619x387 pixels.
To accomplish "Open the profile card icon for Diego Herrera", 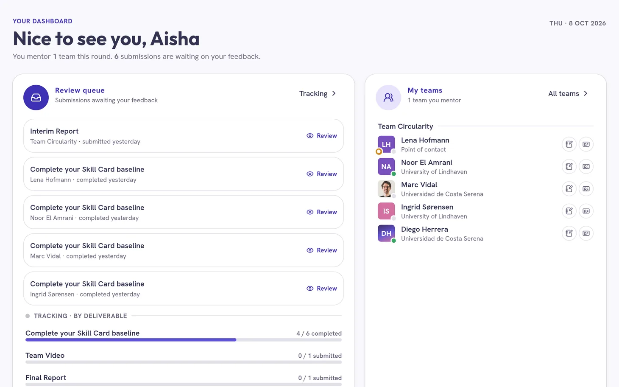I will pyautogui.click(x=586, y=233).
